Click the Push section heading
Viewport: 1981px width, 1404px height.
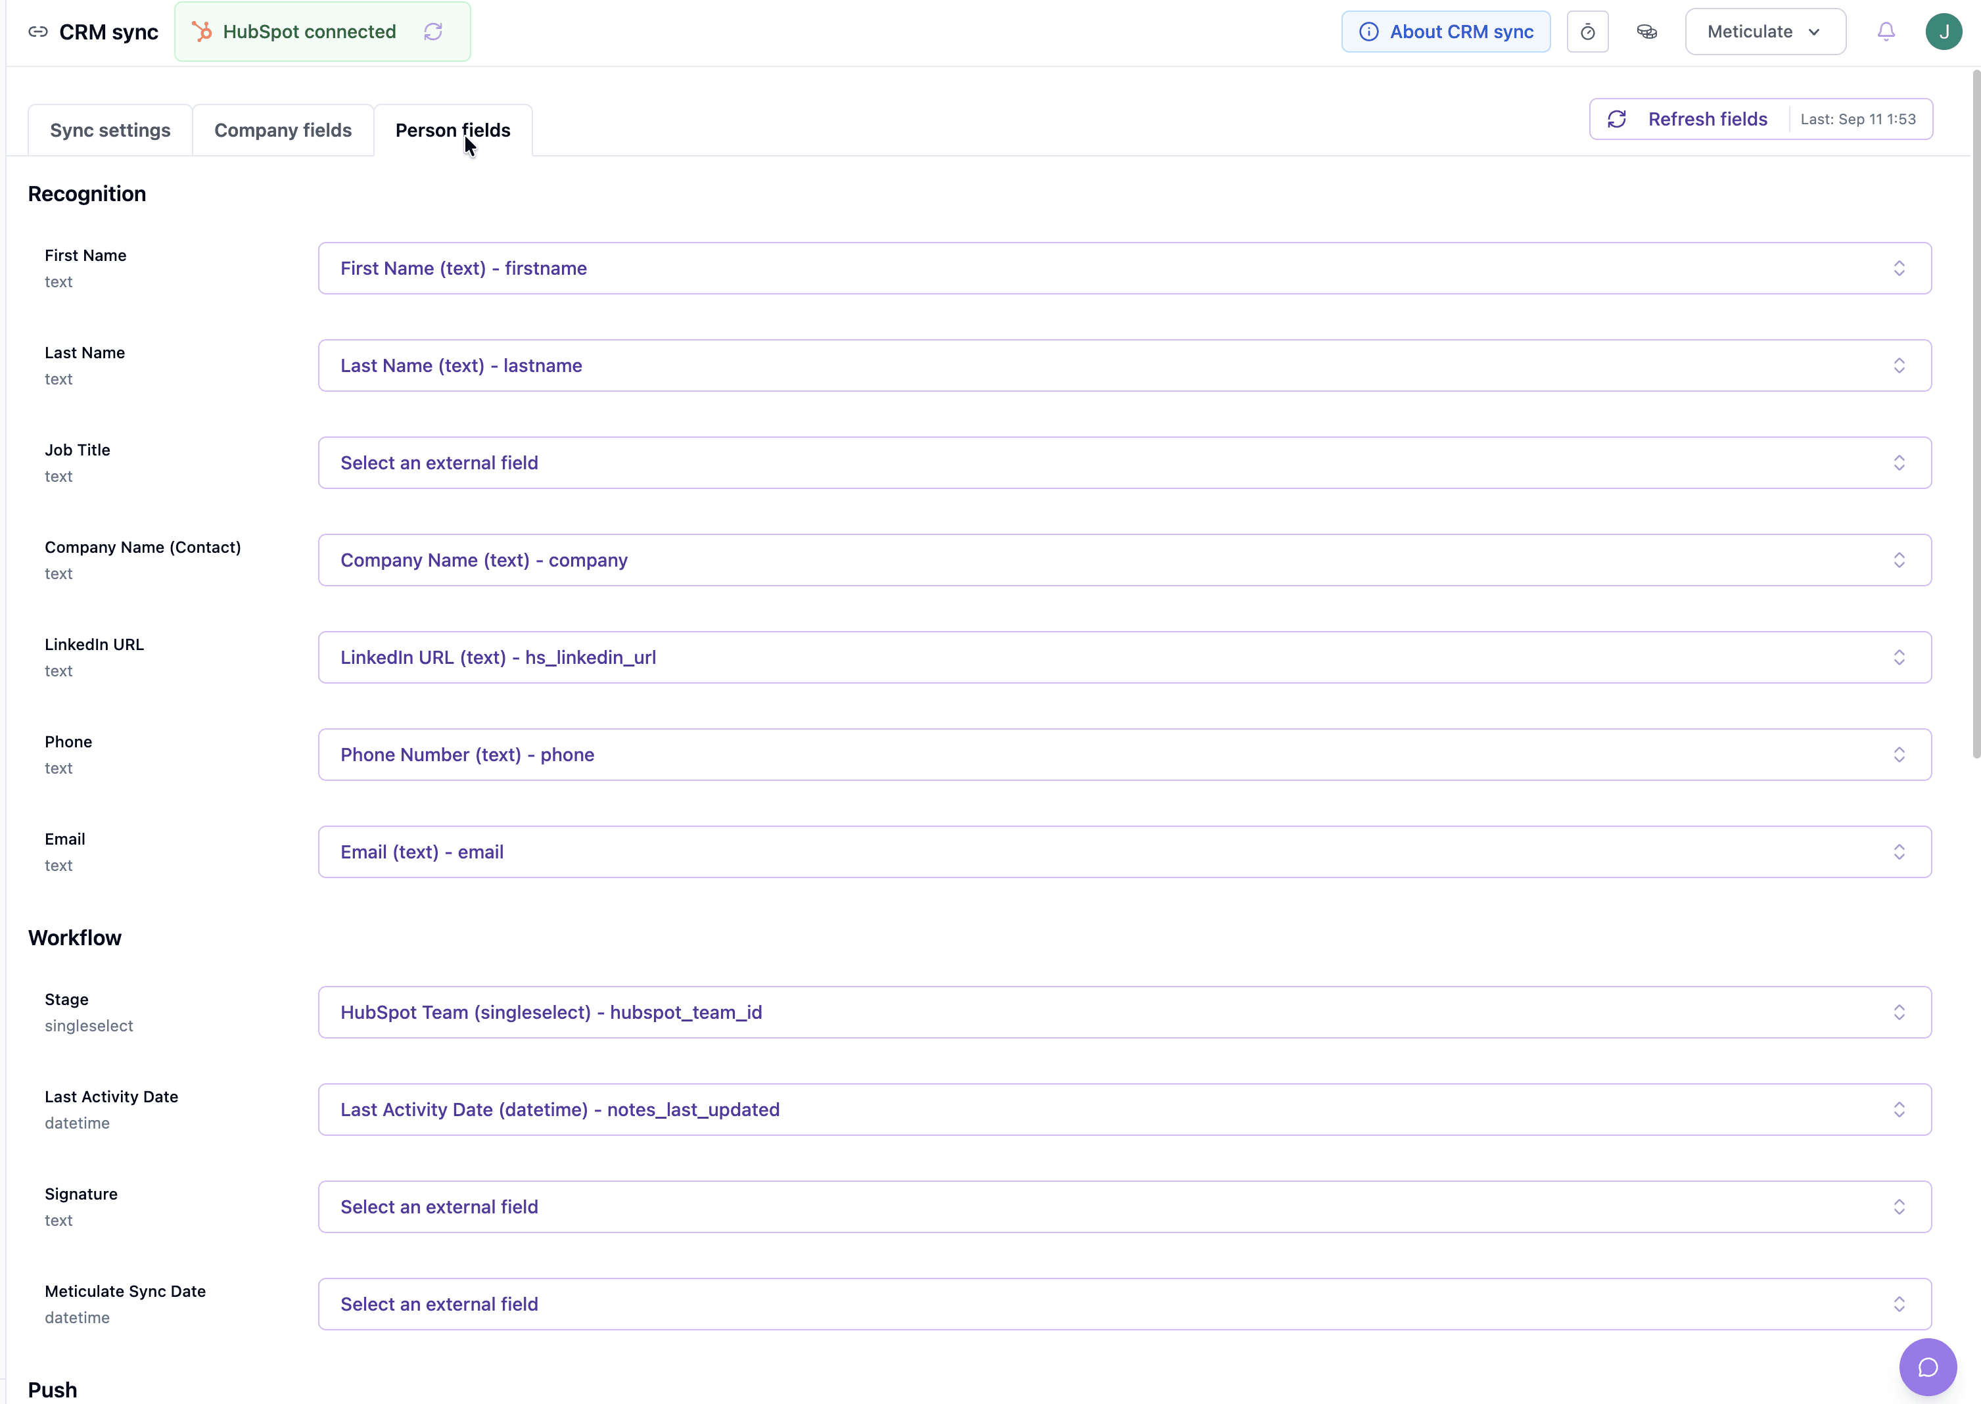(x=53, y=1390)
